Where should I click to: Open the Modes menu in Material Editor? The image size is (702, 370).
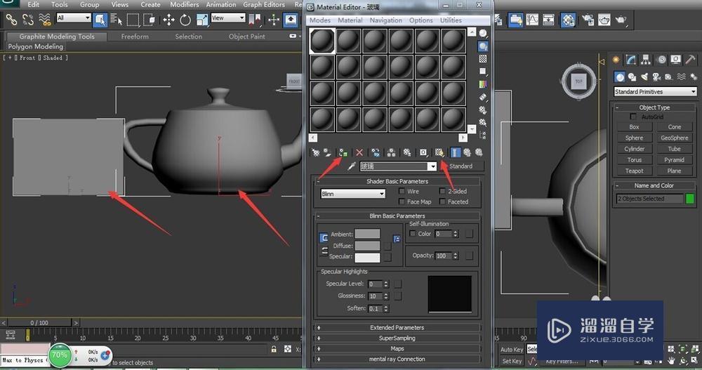point(319,20)
